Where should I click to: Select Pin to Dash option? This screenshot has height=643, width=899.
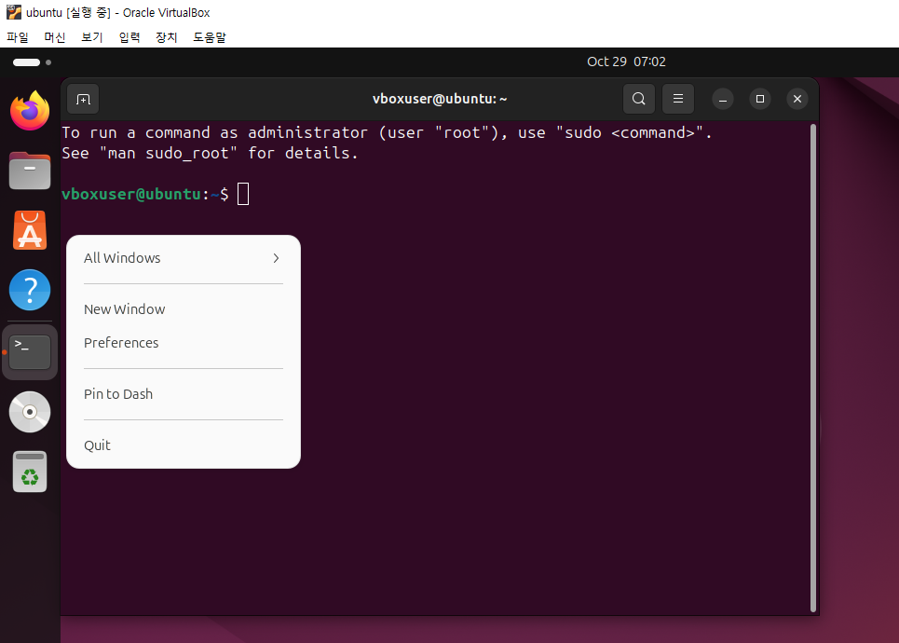184,394
